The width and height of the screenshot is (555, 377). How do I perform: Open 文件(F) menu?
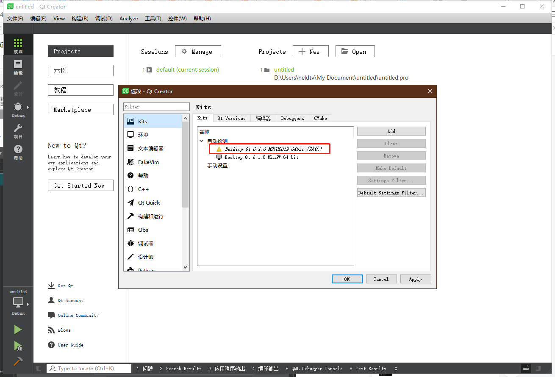[15, 19]
